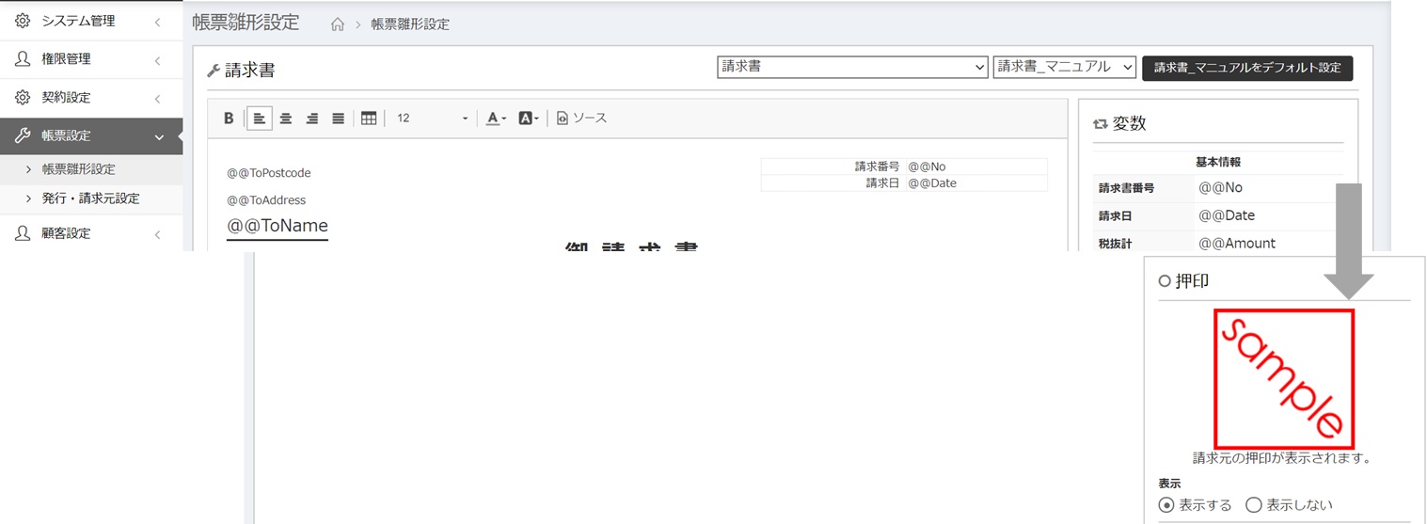This screenshot has width=1427, height=524.
Task: Open the 請求書_マニュアル template dropdown
Action: point(1065,67)
